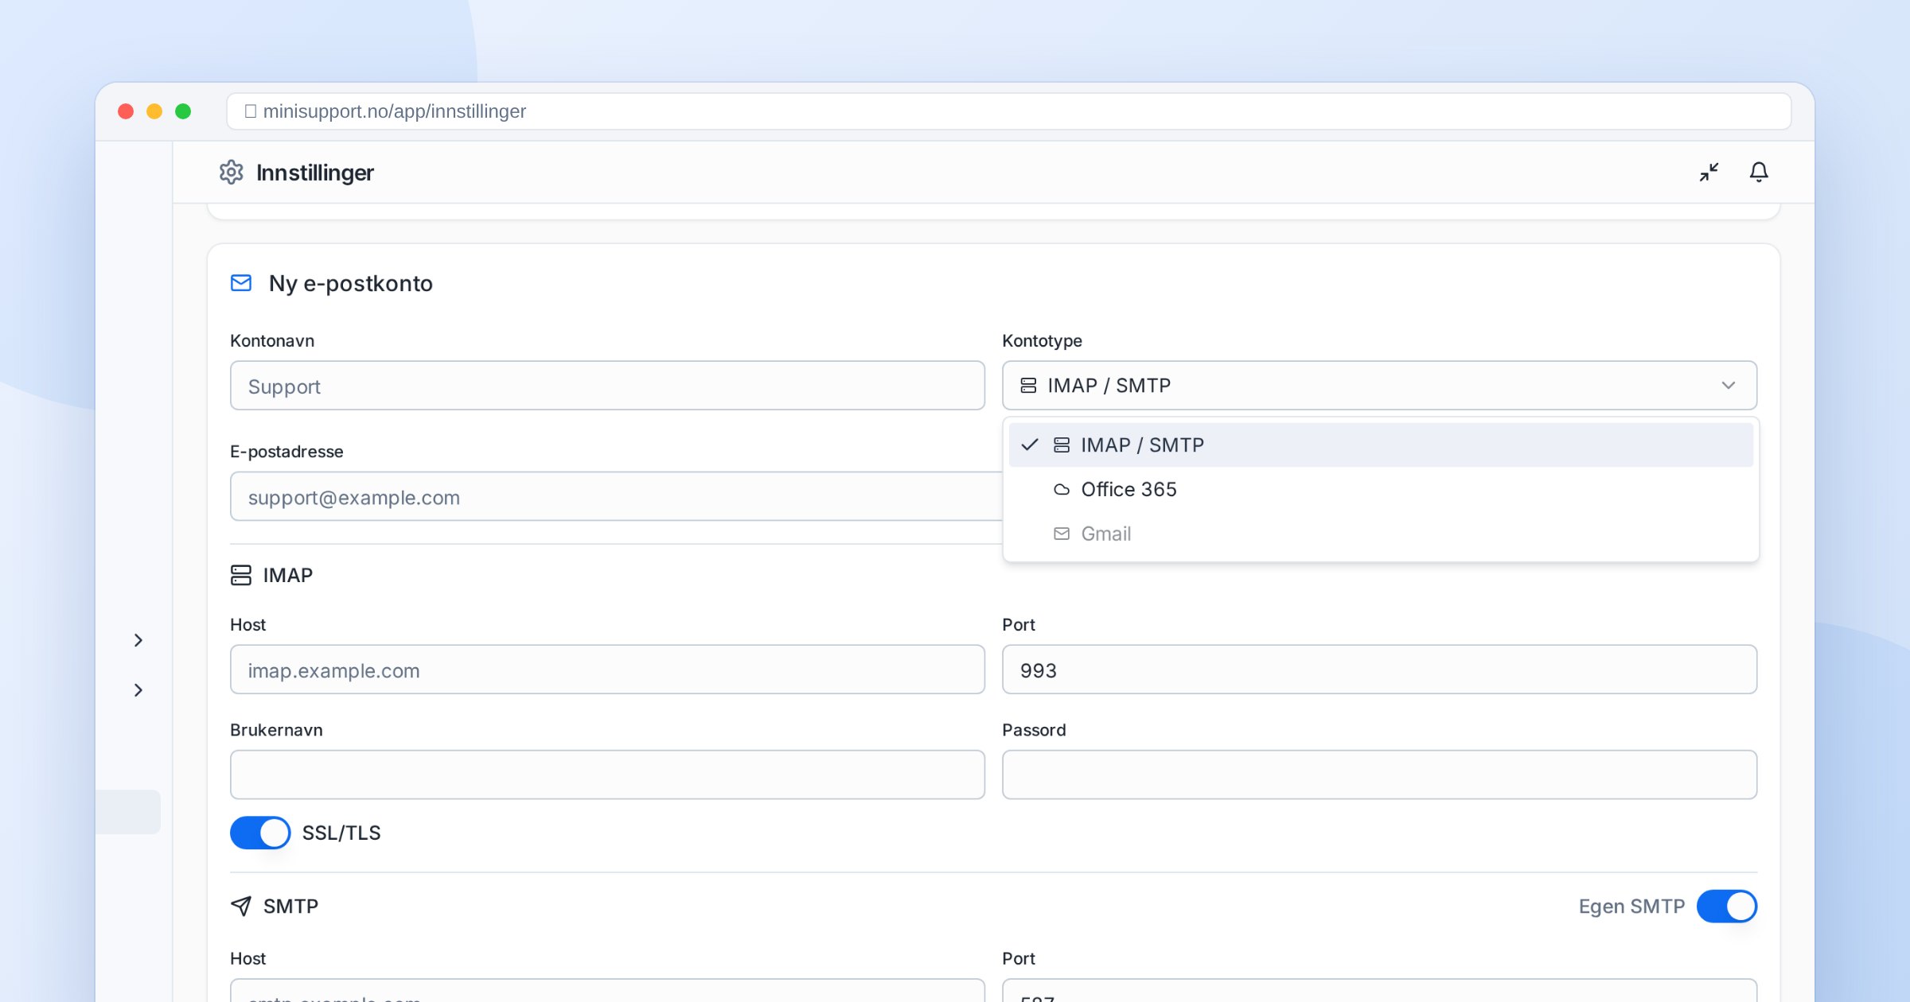Click the IMAP Host field
1910x1002 pixels.
(x=607, y=670)
